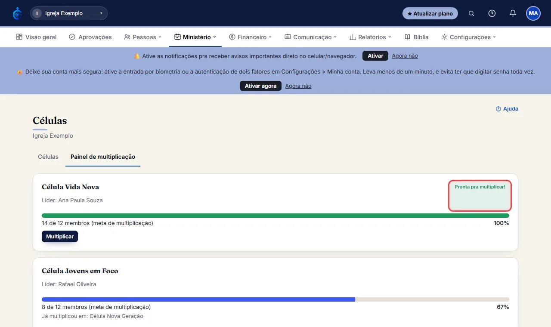551x327 pixels.
Task: Expand the Configurações menu chevron
Action: tap(495, 37)
